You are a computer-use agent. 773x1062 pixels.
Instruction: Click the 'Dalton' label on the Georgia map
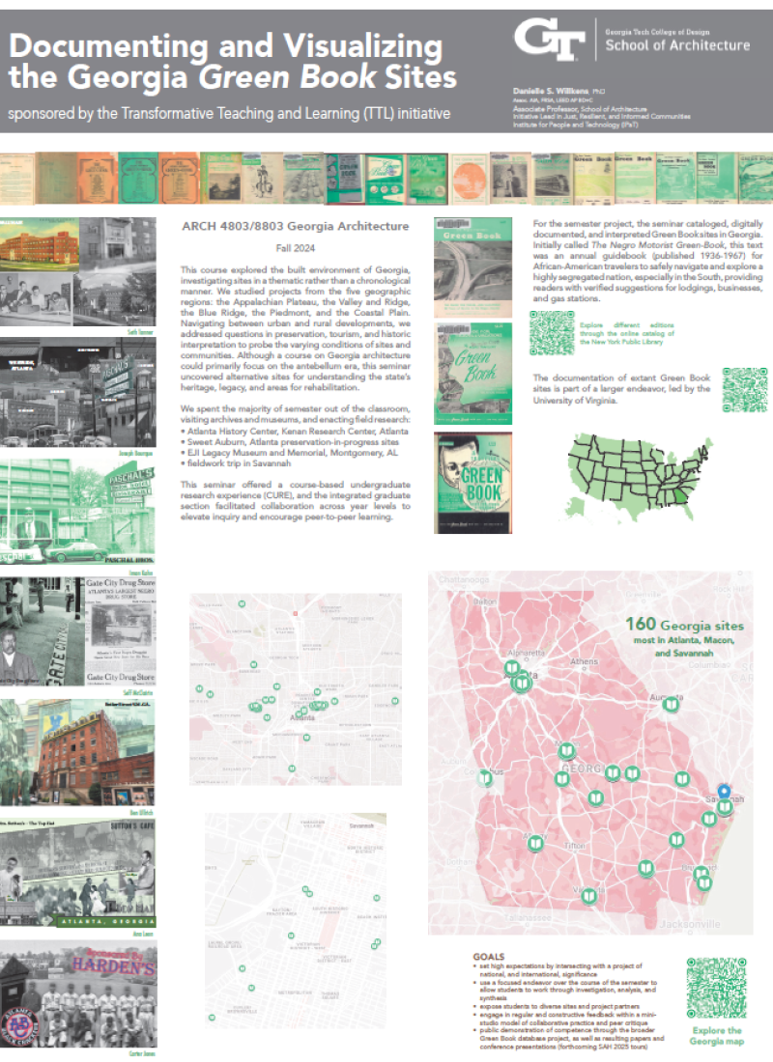[485, 601]
